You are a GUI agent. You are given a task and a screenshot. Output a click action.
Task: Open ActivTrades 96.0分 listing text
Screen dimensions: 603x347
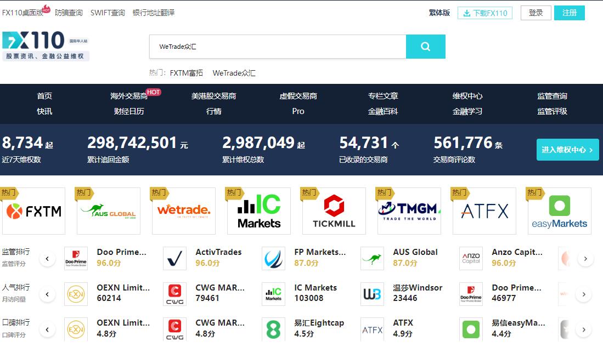(x=218, y=258)
